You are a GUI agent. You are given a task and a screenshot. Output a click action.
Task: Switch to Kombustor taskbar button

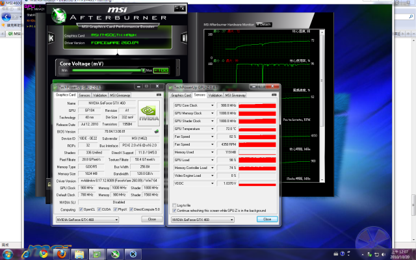pos(133,254)
